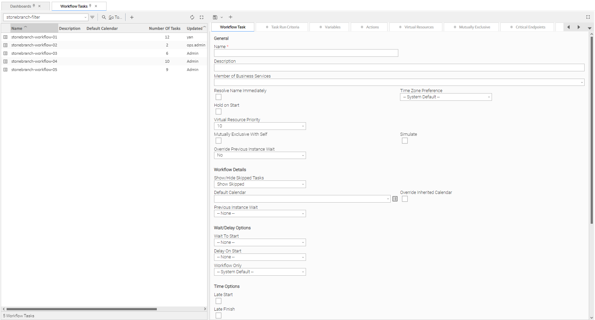Check Resolve Name Immediately
Viewport: 595px width, 320px height.
pyautogui.click(x=219, y=97)
